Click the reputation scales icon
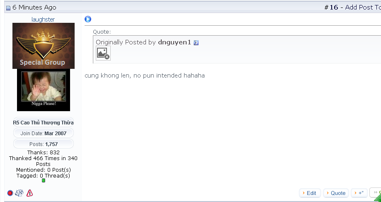The image size is (381, 202). point(19,193)
